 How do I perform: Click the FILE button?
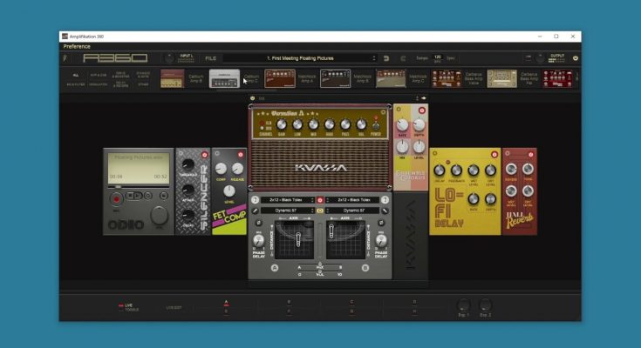(x=210, y=58)
